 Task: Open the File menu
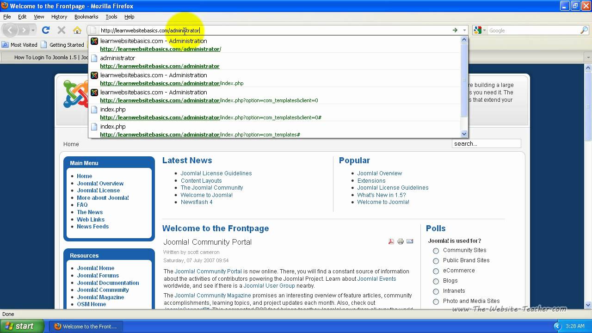pyautogui.click(x=7, y=17)
